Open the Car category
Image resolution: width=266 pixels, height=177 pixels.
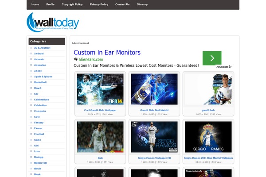(x=36, y=94)
